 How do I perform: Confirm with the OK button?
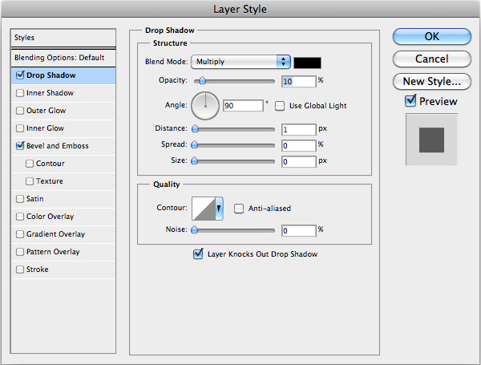431,37
